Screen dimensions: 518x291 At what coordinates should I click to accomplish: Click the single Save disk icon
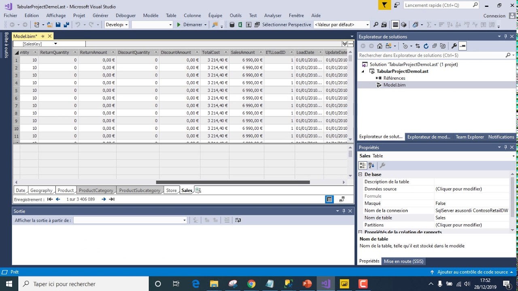tap(58, 25)
